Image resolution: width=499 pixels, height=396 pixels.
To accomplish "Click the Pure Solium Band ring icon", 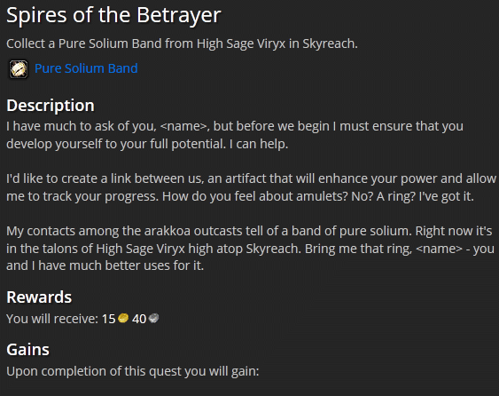I will pyautogui.click(x=19, y=69).
